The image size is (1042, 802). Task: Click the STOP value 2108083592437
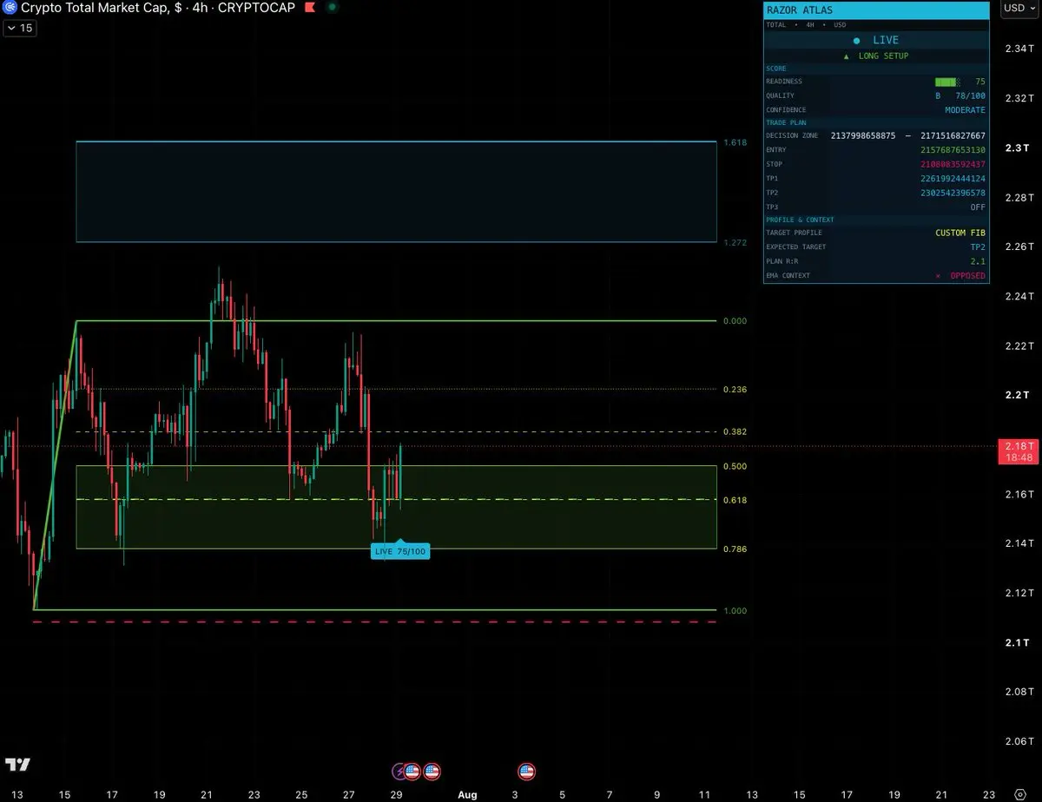click(953, 164)
